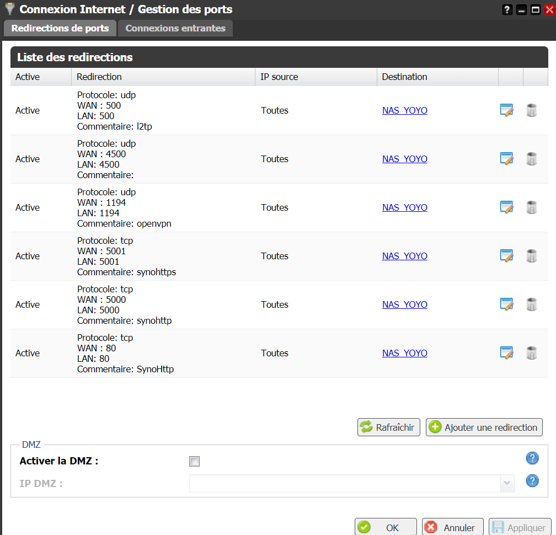Click the IP DMZ input field

coord(345,484)
